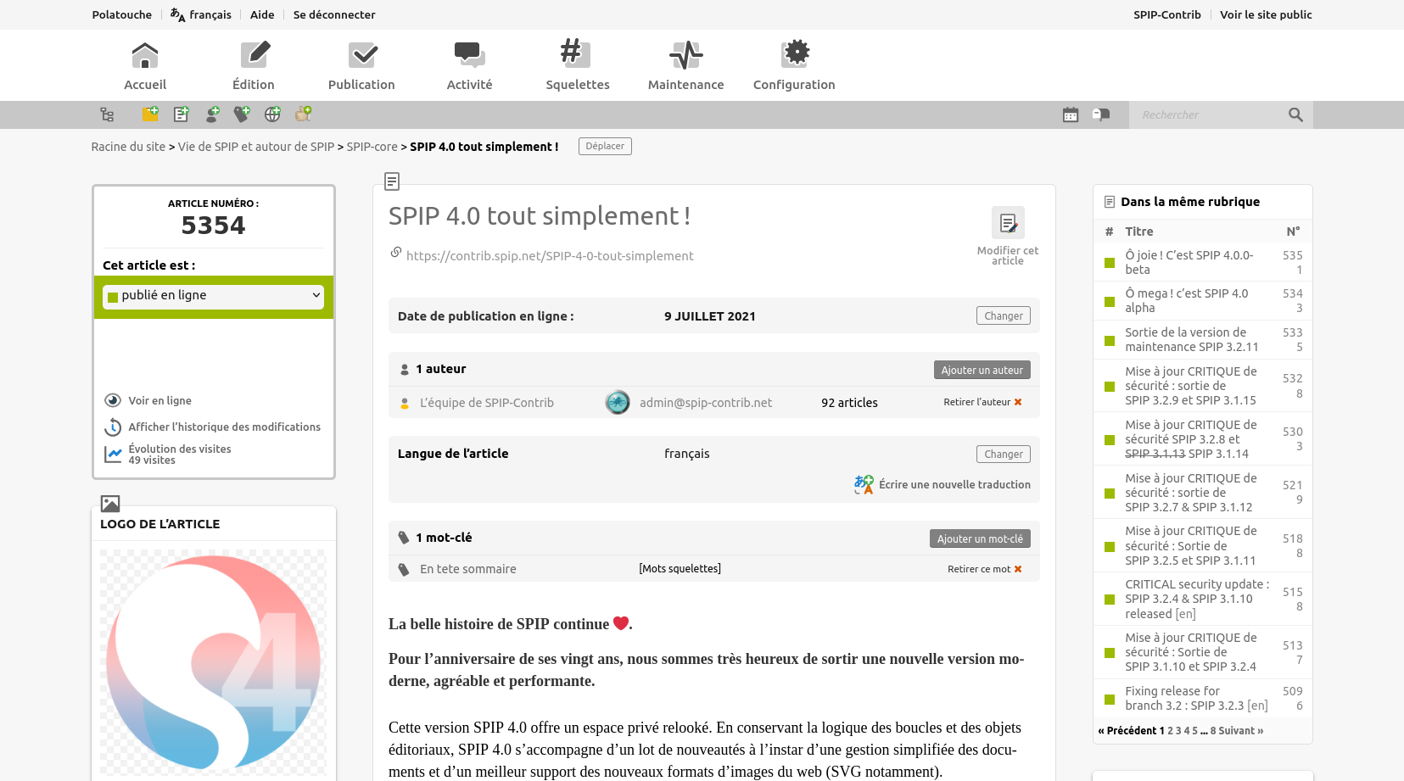This screenshot has width=1404, height=781.
Task: Open the mailbox messages icon
Action: click(x=1101, y=114)
